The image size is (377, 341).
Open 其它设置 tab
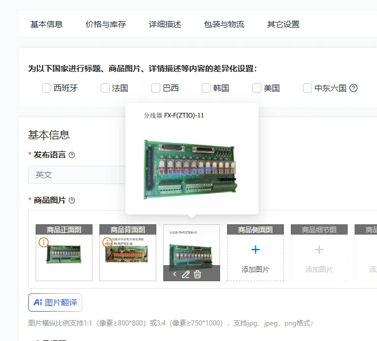pyautogui.click(x=283, y=24)
